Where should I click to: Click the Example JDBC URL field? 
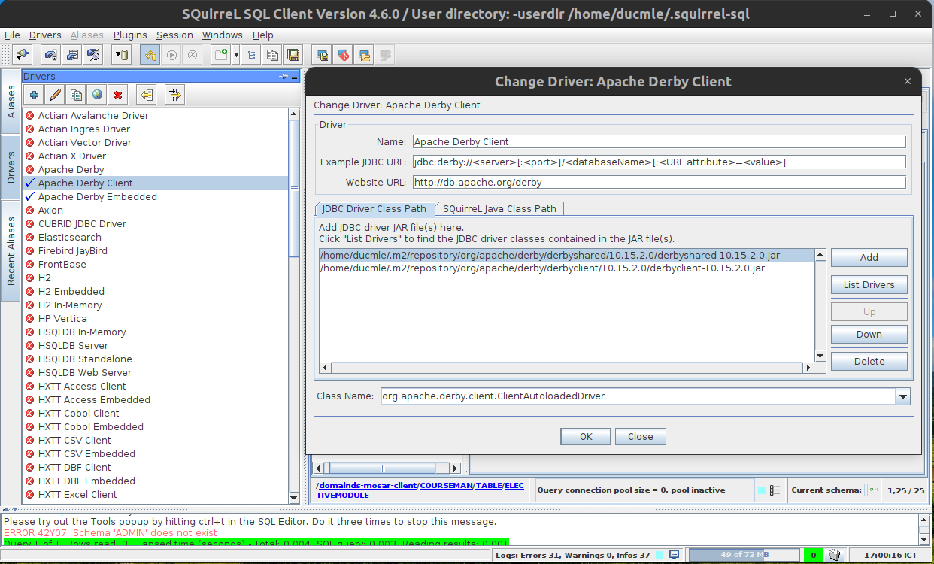coord(659,162)
